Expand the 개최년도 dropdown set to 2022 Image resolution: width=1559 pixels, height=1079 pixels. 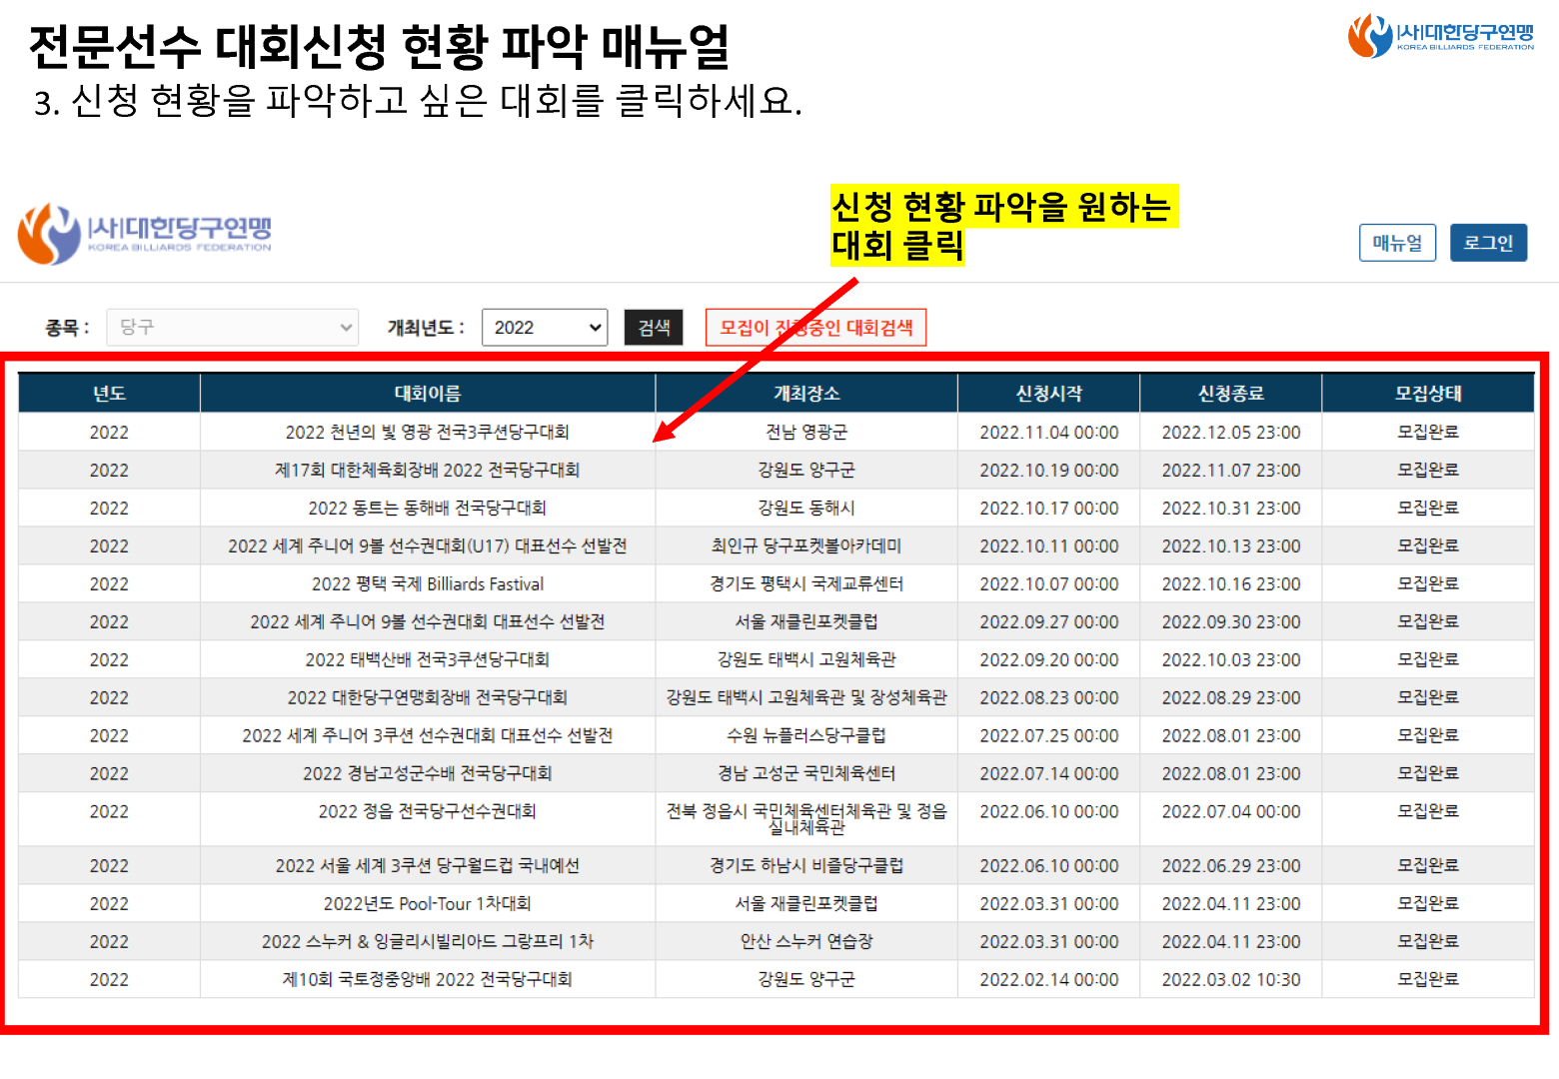545,327
